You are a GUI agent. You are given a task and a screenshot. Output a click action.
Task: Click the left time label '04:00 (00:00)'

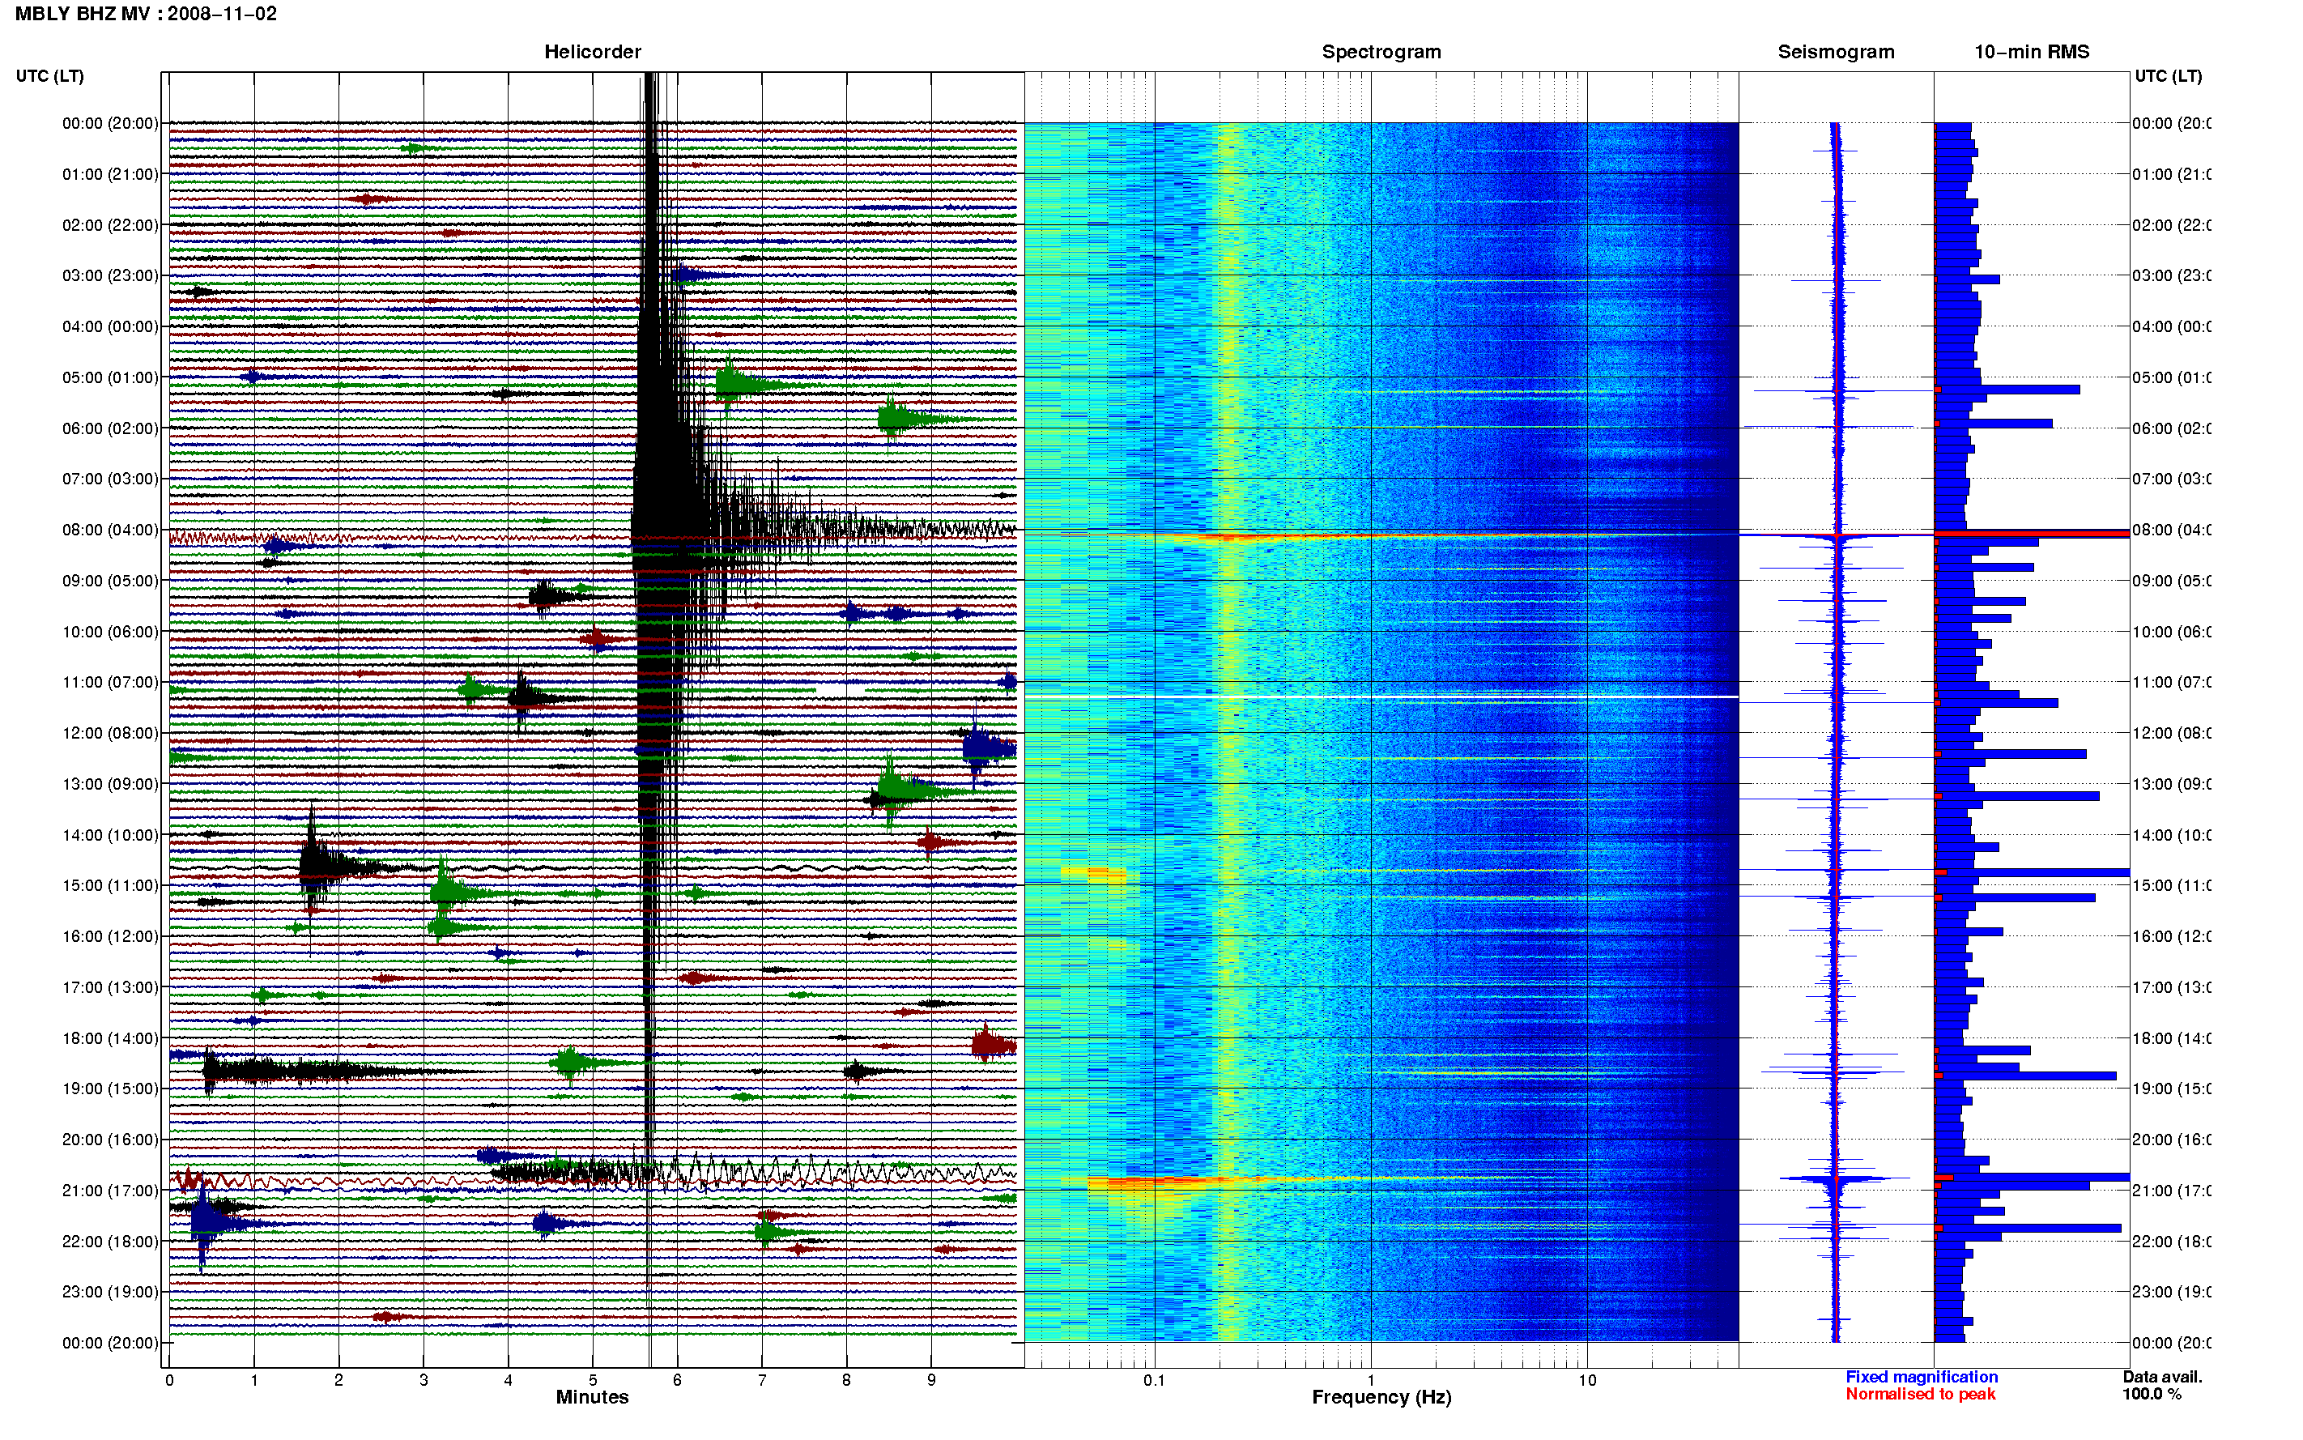point(110,326)
